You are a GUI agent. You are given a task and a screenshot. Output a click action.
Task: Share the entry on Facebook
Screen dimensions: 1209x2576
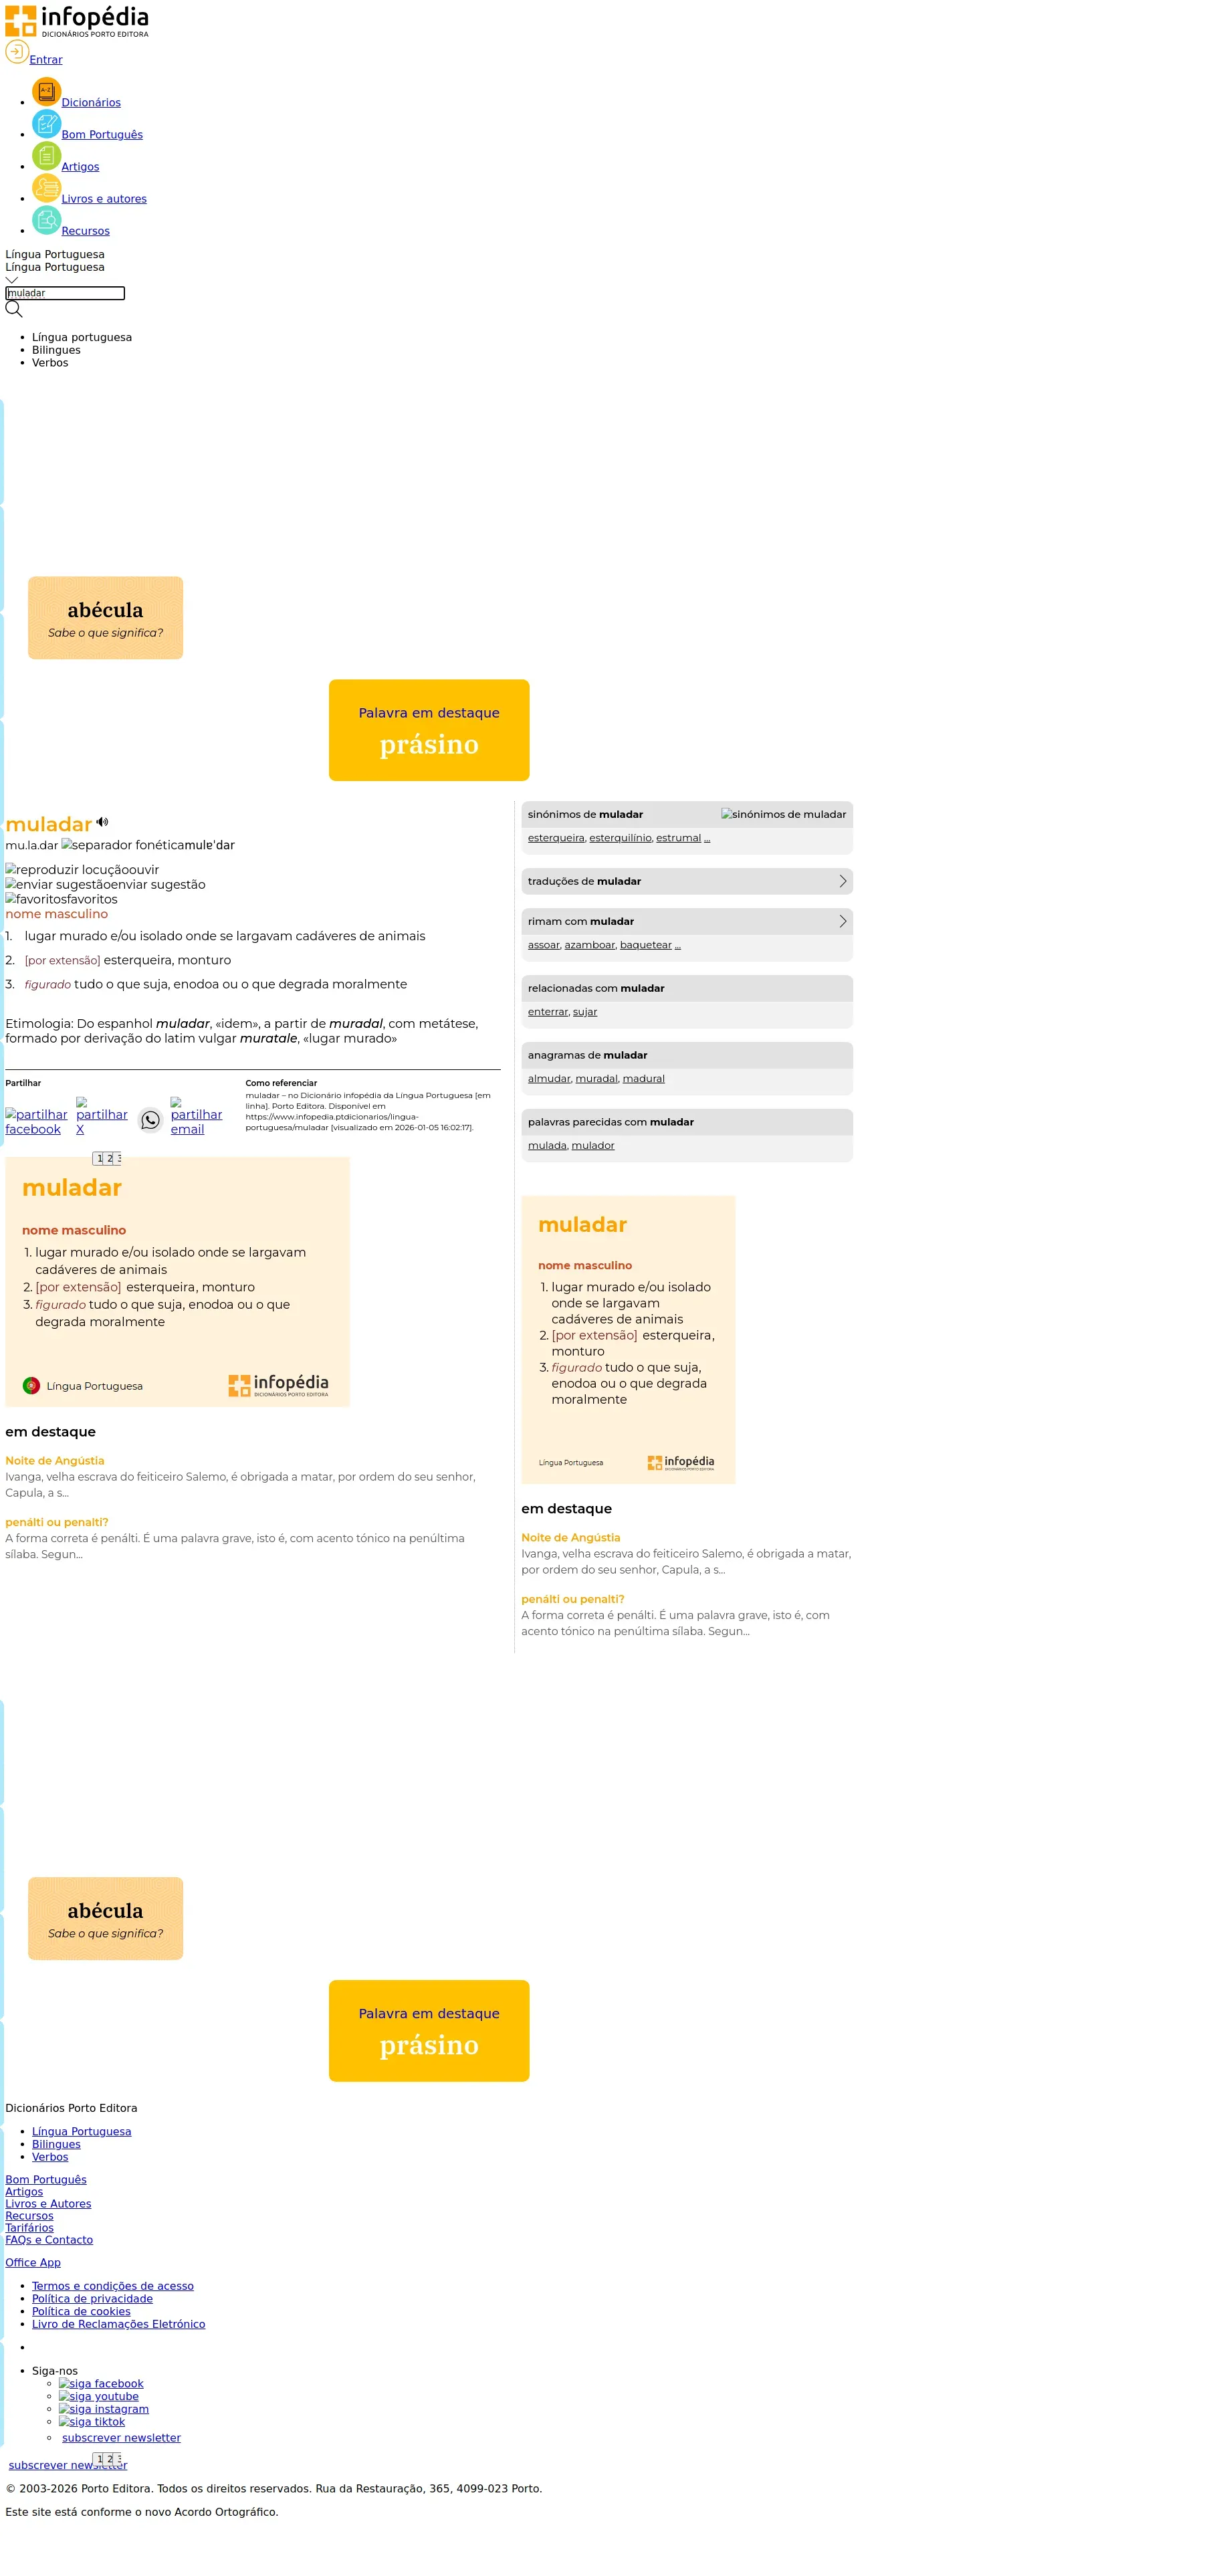(36, 1122)
